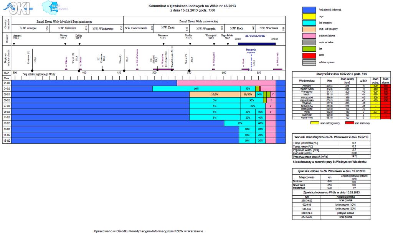Select the date label 05-02
Viewport: 393px width, 234px height.
tap(7, 95)
